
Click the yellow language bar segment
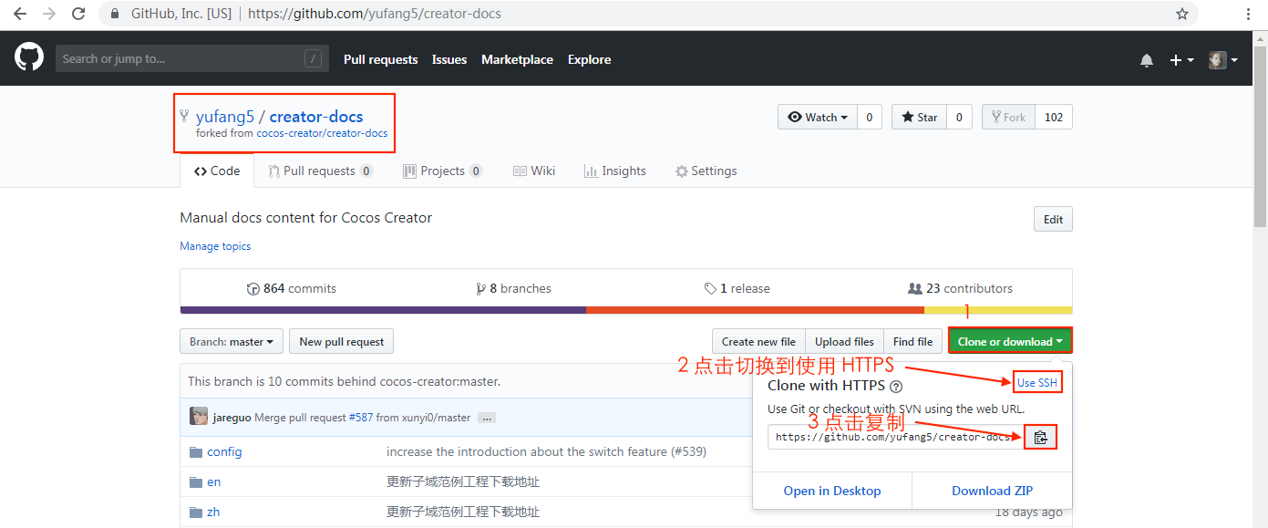coord(998,310)
